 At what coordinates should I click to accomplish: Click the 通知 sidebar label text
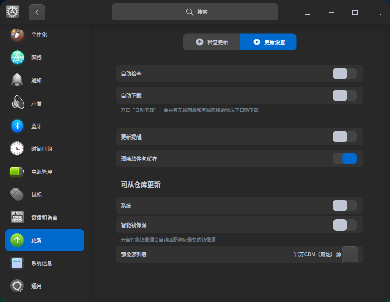(37, 80)
